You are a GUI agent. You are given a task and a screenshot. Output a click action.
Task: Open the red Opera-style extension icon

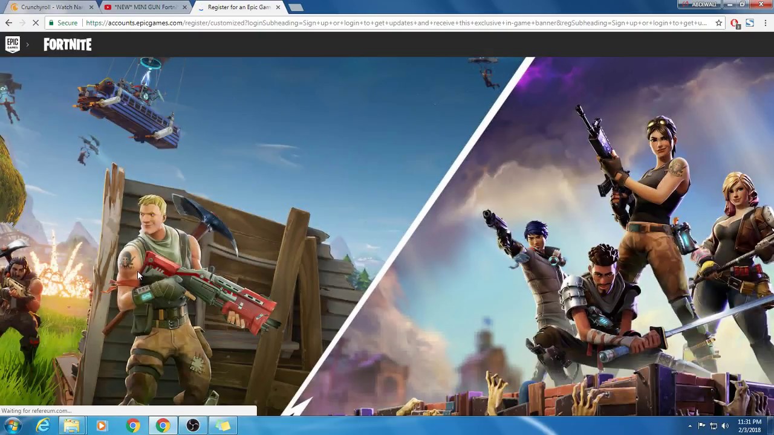pos(735,23)
